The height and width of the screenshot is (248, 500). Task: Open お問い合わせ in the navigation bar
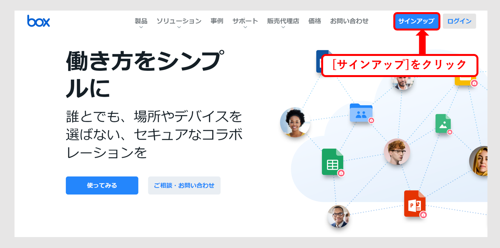349,21
